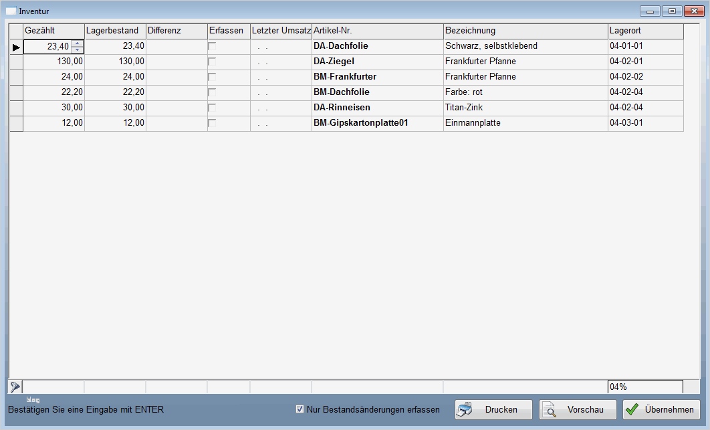Screen dimensions: 710x430
Task: Apply changes with Übernehmen button
Action: point(662,410)
